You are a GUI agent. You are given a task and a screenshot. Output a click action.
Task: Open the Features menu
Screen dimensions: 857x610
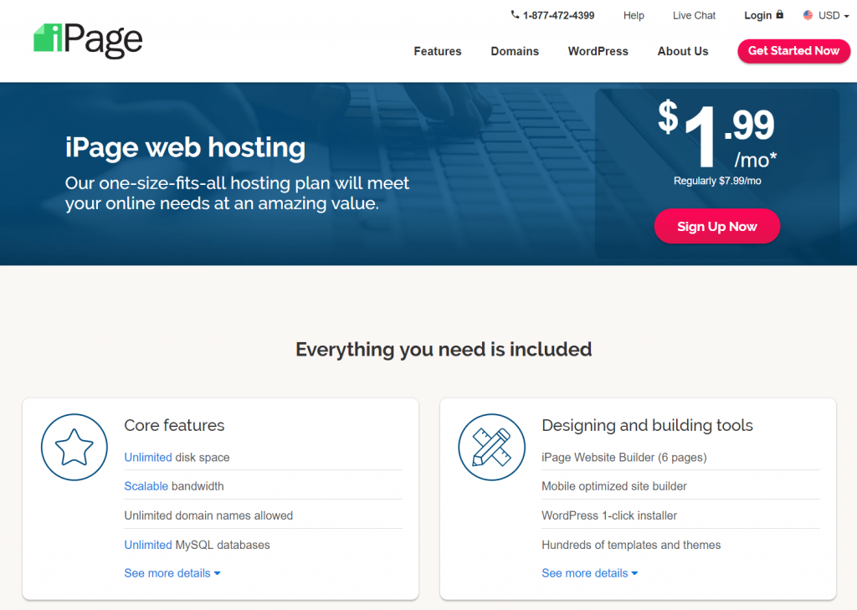click(x=437, y=51)
